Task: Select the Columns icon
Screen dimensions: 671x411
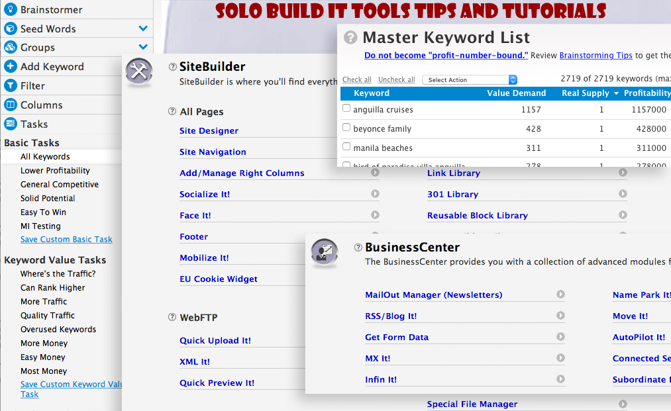Action: click(9, 105)
